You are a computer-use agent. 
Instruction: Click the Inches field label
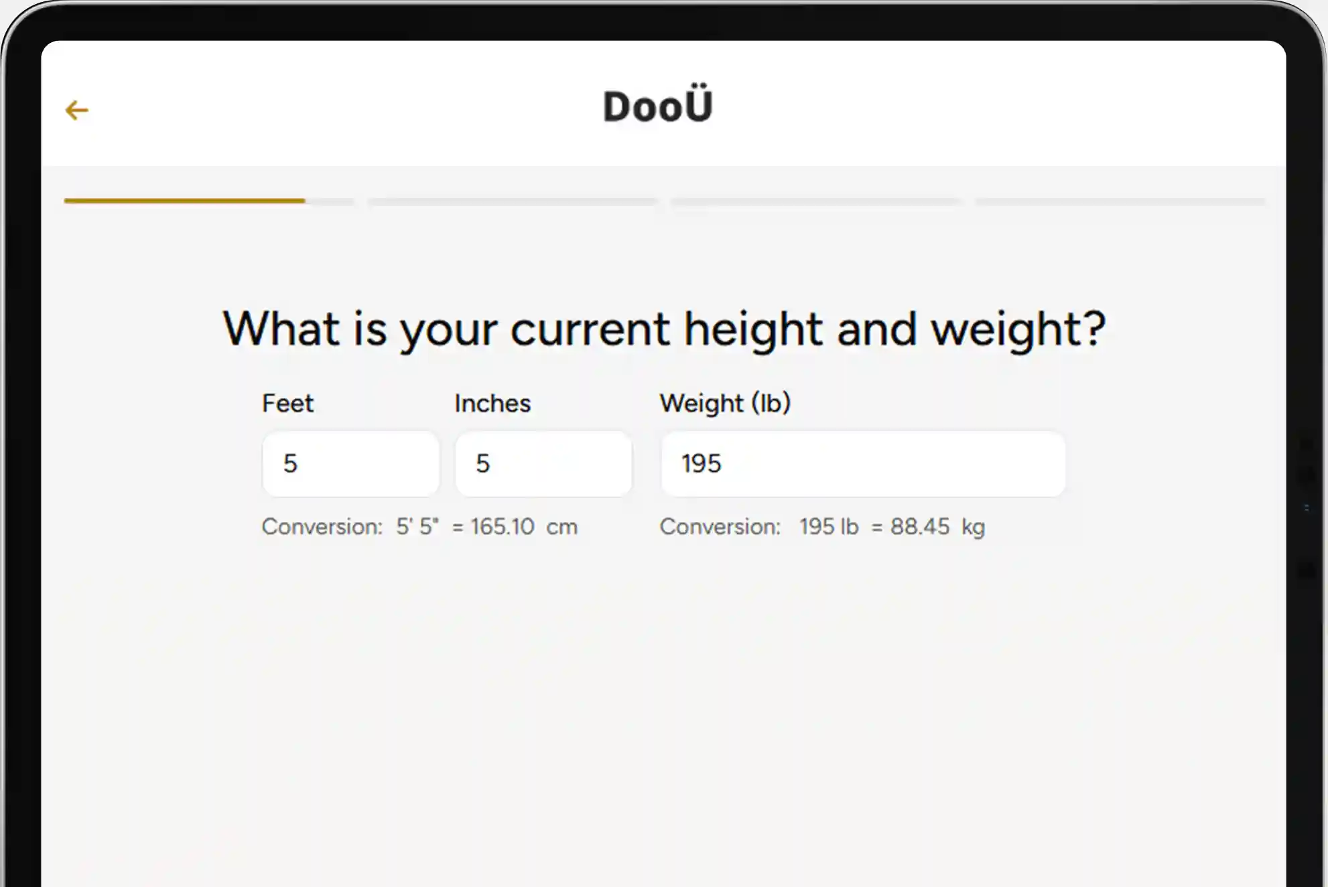[x=492, y=404]
